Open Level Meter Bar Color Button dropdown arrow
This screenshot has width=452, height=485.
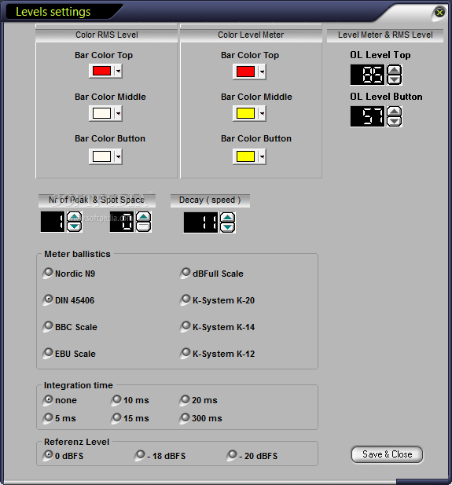coord(262,157)
